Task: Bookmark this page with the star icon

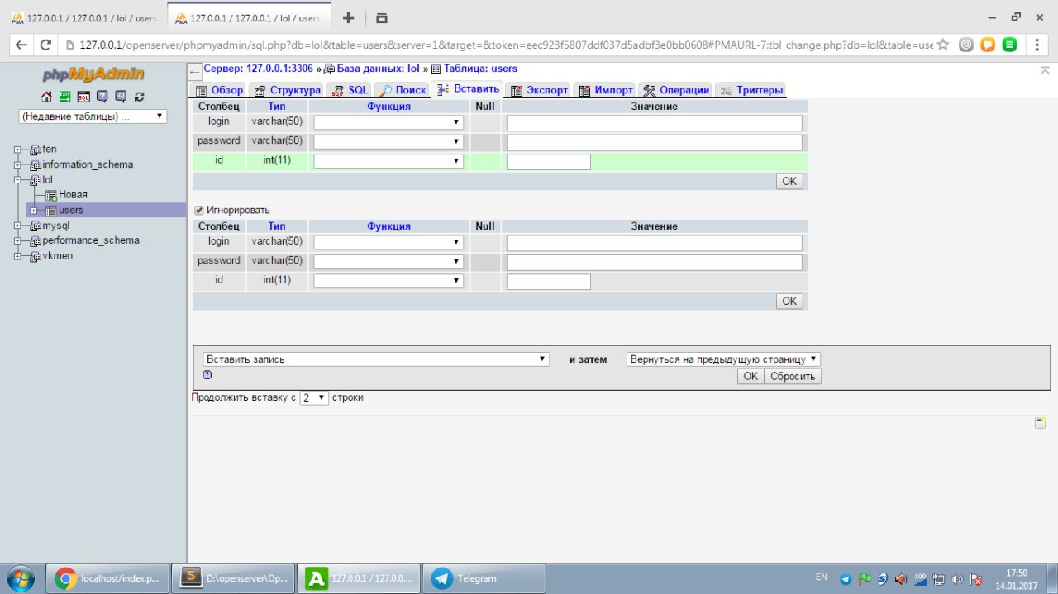Action: click(x=943, y=45)
